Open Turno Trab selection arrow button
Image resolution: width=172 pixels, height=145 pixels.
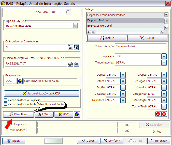coord(164,107)
